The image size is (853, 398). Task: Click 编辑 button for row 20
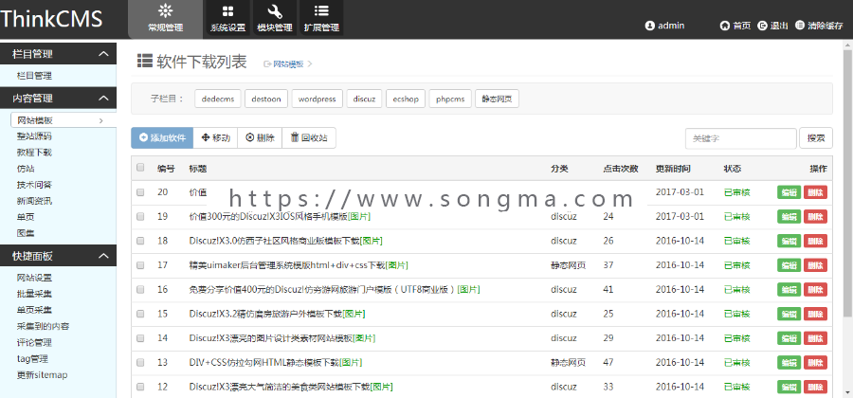pyautogui.click(x=789, y=192)
